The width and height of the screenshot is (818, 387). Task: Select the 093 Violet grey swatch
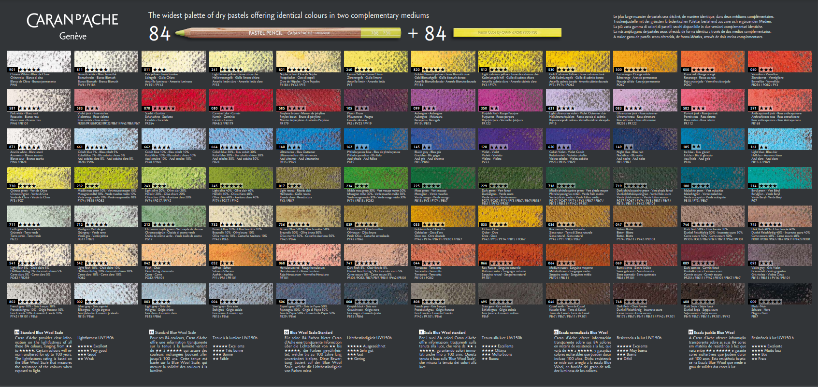tap(780, 255)
